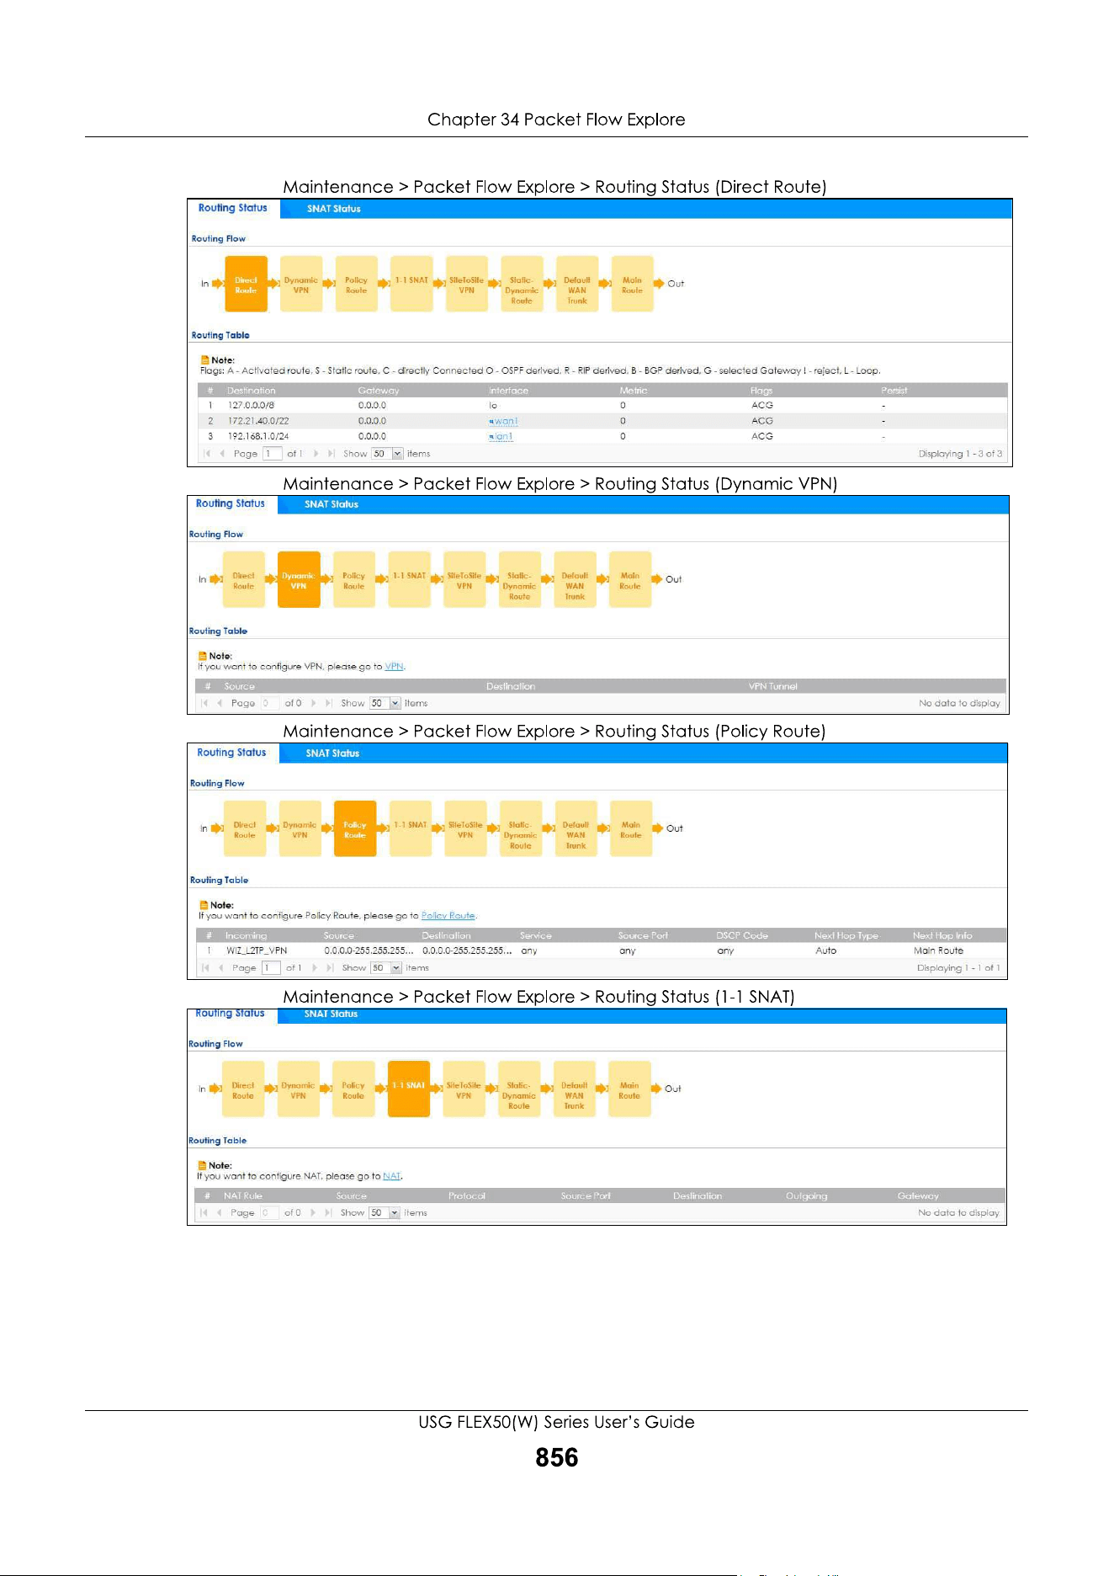The image size is (1114, 1576).
Task: Click Next Hop Type column header
Action: [846, 936]
